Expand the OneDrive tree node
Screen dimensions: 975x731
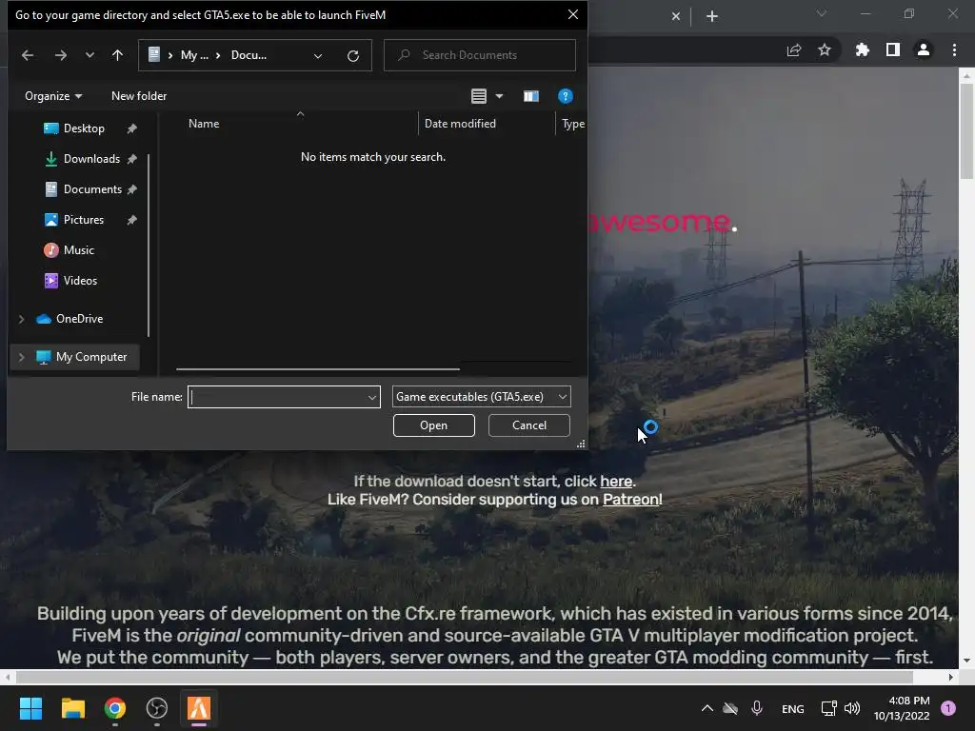[x=21, y=319]
